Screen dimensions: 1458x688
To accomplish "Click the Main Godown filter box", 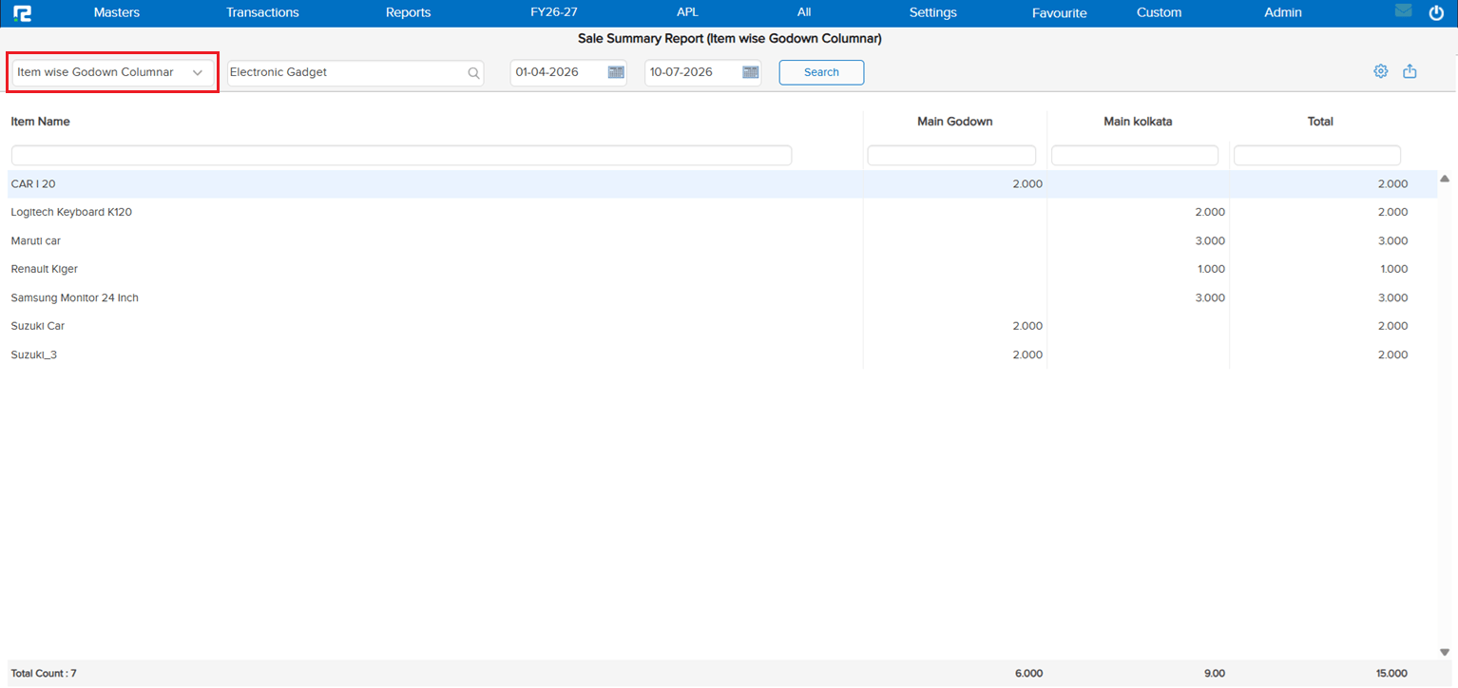I will [951, 155].
